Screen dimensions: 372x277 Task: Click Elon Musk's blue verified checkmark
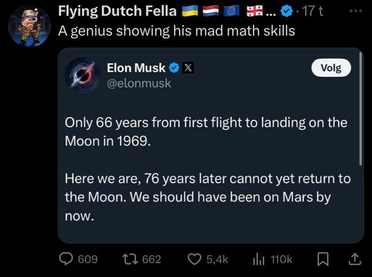tap(174, 68)
